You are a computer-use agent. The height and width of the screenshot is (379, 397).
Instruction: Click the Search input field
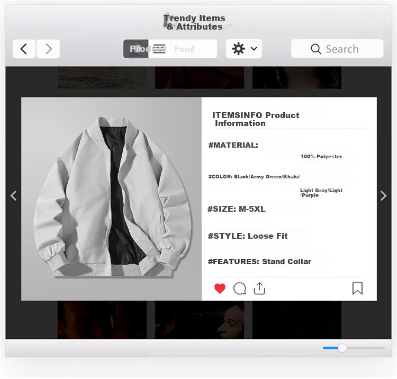(337, 49)
